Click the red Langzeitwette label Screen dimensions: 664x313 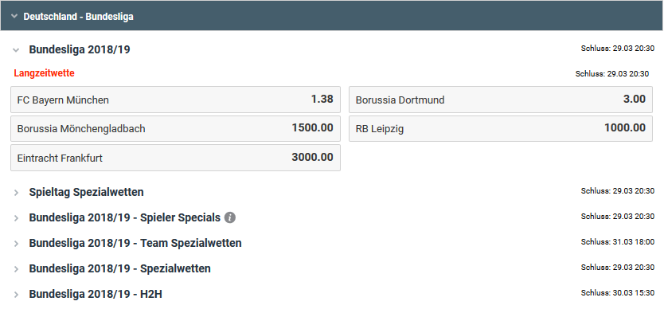pos(44,73)
